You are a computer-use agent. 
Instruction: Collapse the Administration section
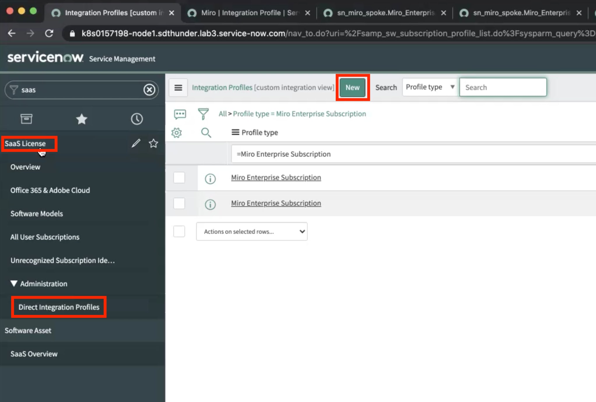tap(14, 283)
